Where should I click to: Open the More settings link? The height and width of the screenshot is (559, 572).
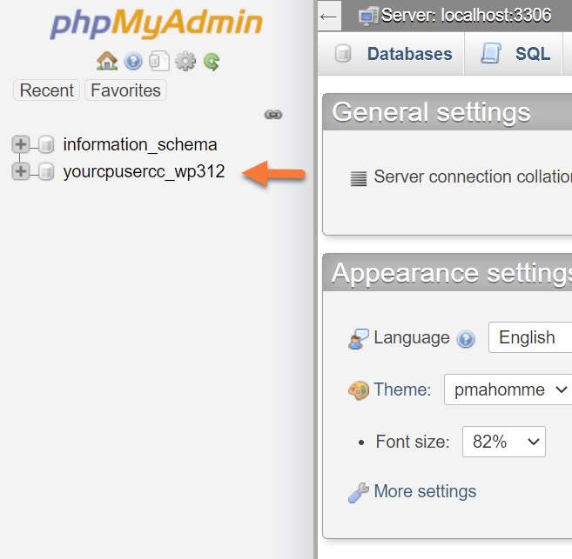click(x=424, y=492)
